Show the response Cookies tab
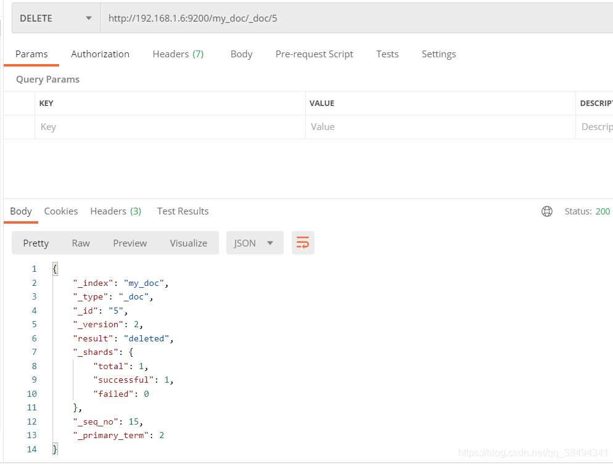 [61, 211]
